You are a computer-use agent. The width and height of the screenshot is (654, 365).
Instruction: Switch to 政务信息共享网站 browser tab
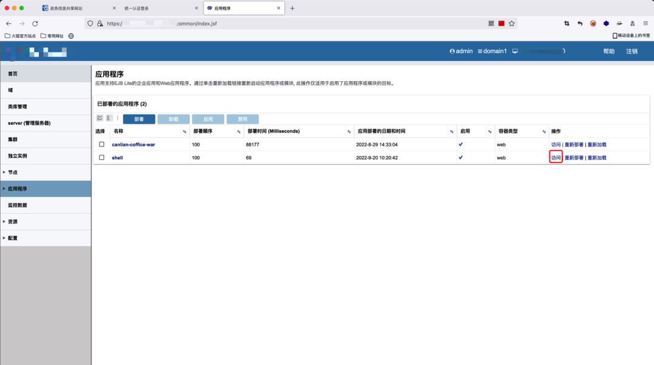(x=79, y=8)
